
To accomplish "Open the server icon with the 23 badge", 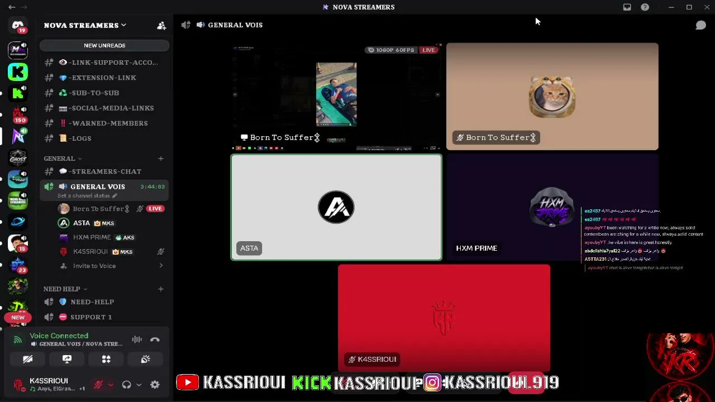I will (x=18, y=265).
